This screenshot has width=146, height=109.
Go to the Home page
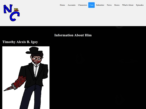tap(62, 5)
